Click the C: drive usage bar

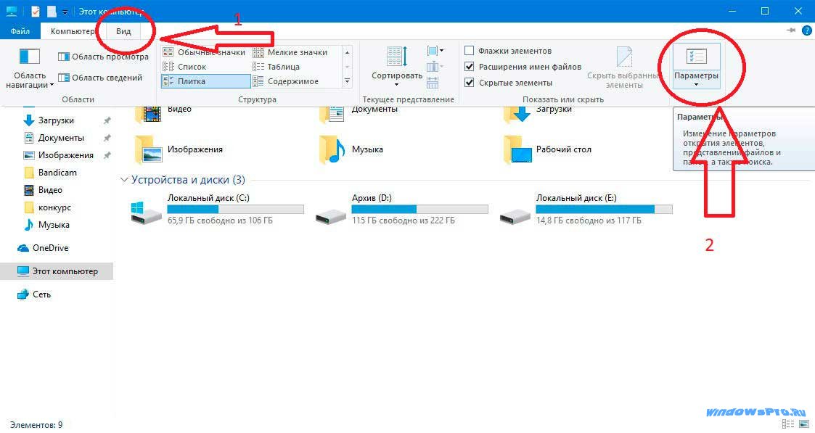(235, 209)
